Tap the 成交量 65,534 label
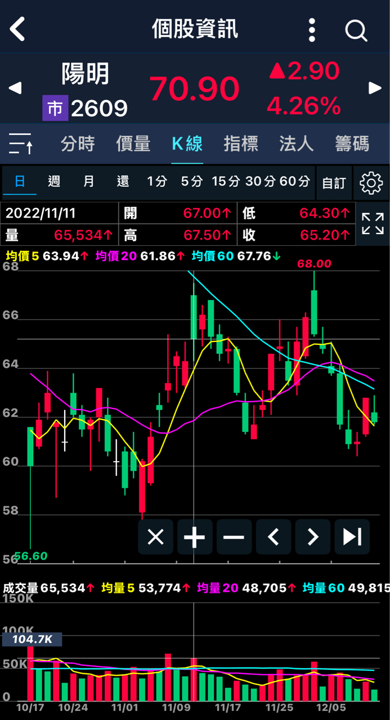Viewport: 390px width, 720px height. 48,588
